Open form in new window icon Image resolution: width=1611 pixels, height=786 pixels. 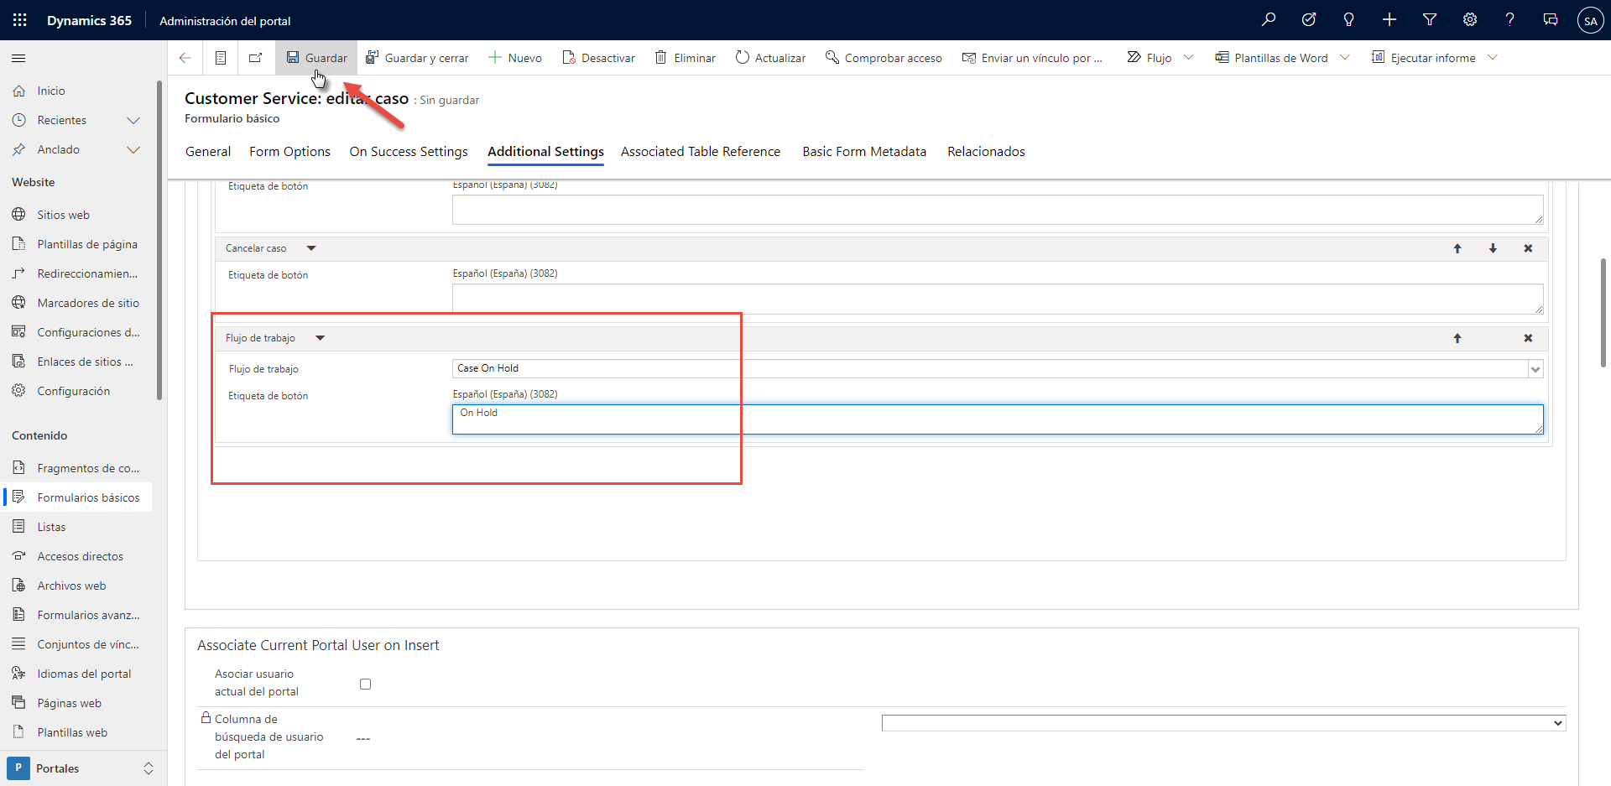click(x=256, y=58)
